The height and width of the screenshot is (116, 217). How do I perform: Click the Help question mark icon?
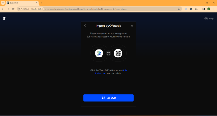206,18
